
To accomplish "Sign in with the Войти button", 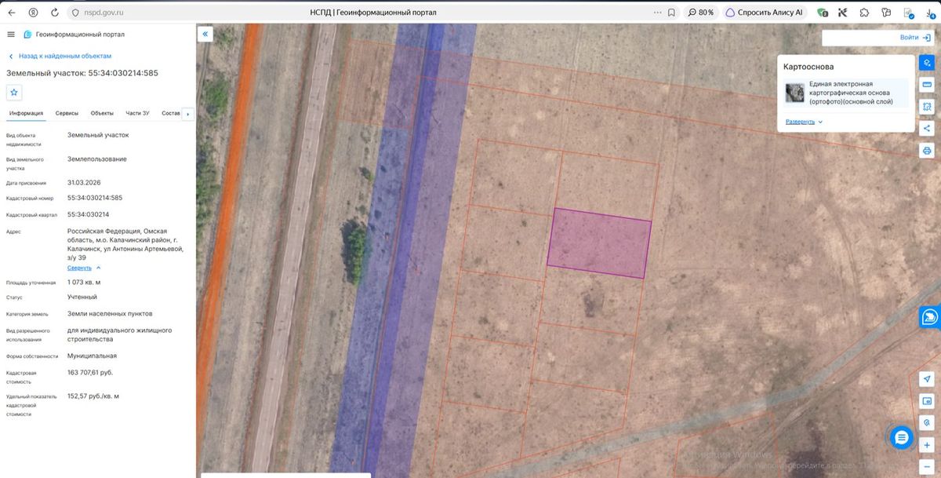I will [915, 37].
